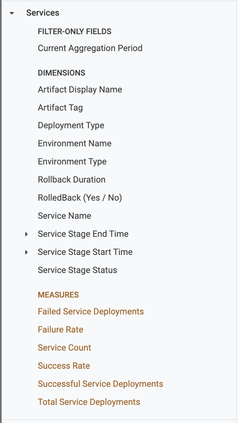
Task: Select Artifact Display Name dimension
Action: [80, 90]
